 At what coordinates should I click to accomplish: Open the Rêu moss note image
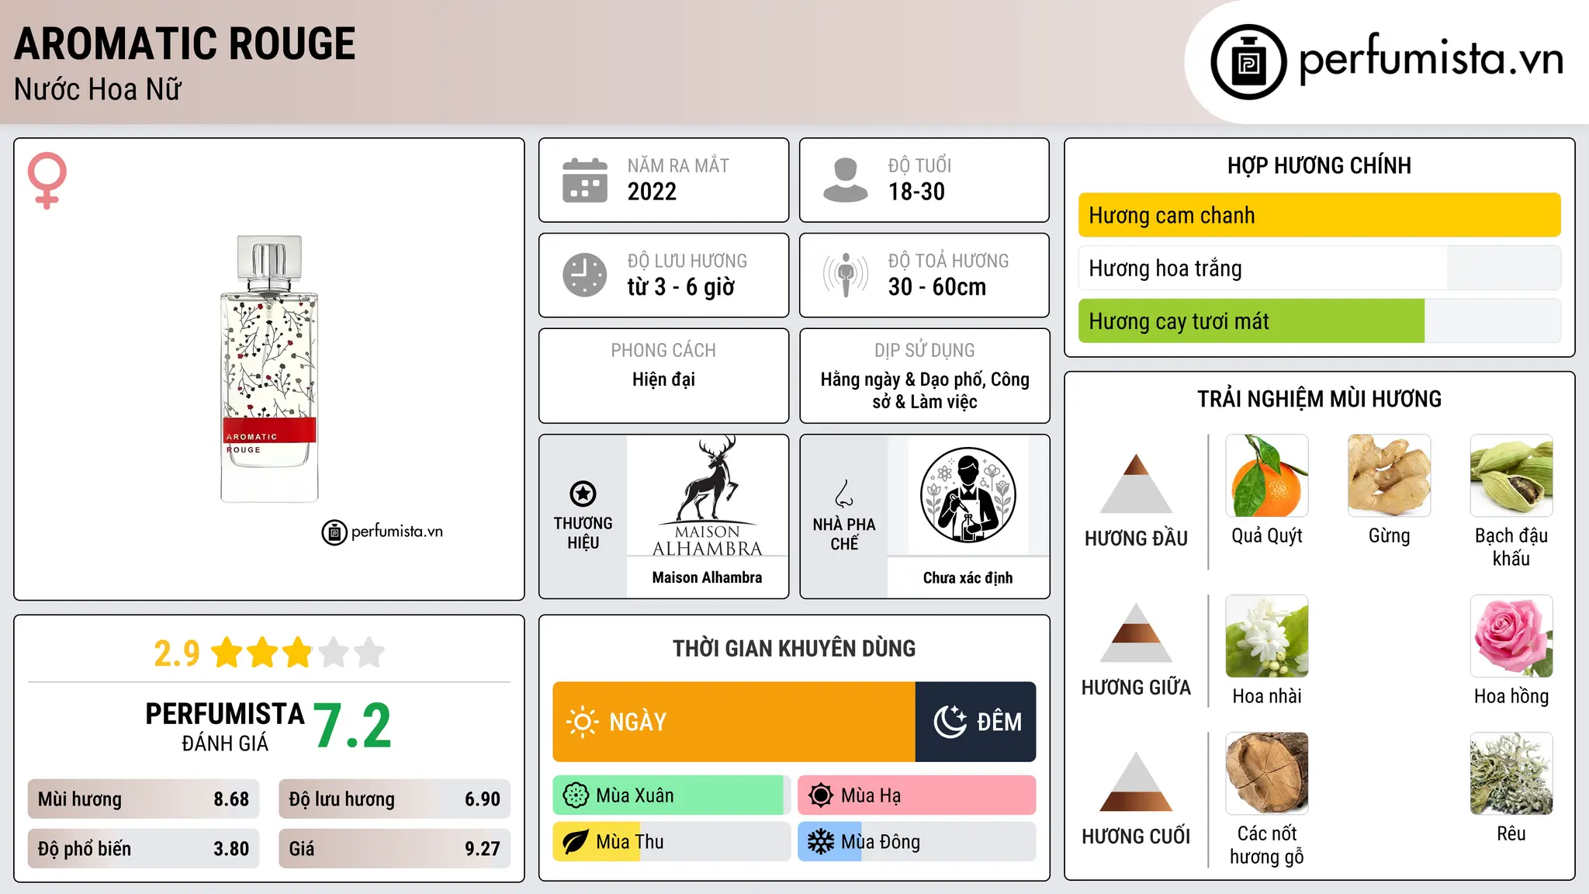click(1511, 774)
